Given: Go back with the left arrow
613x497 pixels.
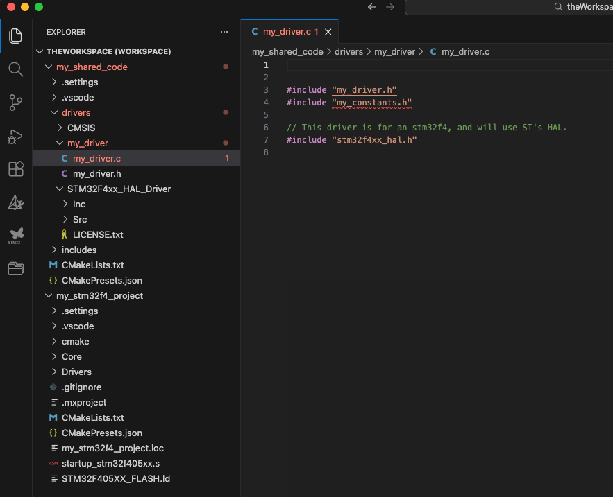Looking at the screenshot, I should pos(372,7).
